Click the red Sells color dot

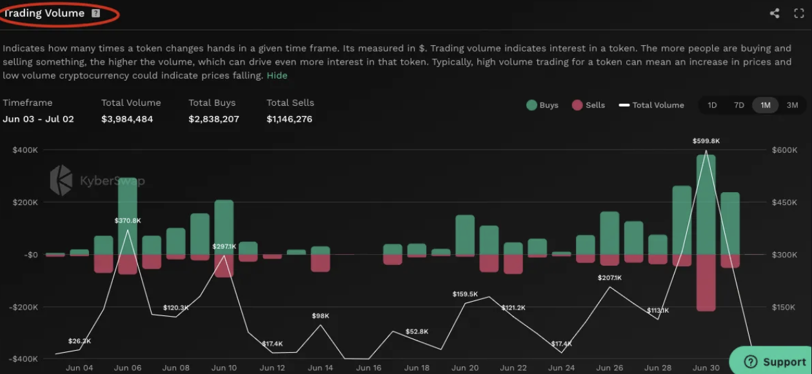tap(577, 105)
